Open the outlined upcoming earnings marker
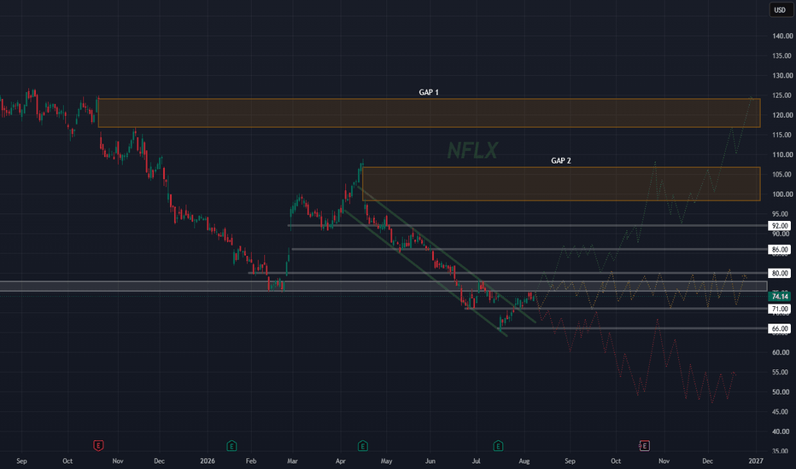 pos(644,446)
